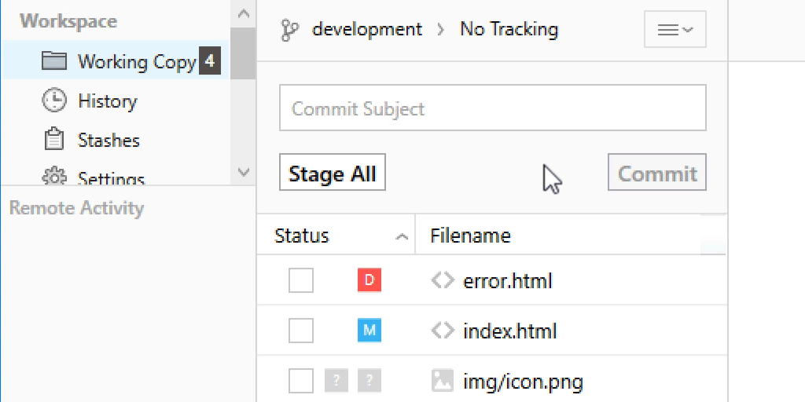Select Stashes in the Workspace list
The width and height of the screenshot is (805, 402).
tap(108, 140)
